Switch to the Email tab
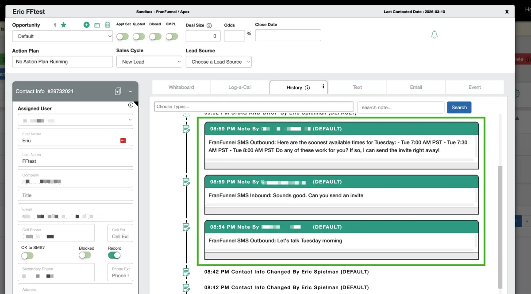This screenshot has height=294, width=531. [x=416, y=87]
